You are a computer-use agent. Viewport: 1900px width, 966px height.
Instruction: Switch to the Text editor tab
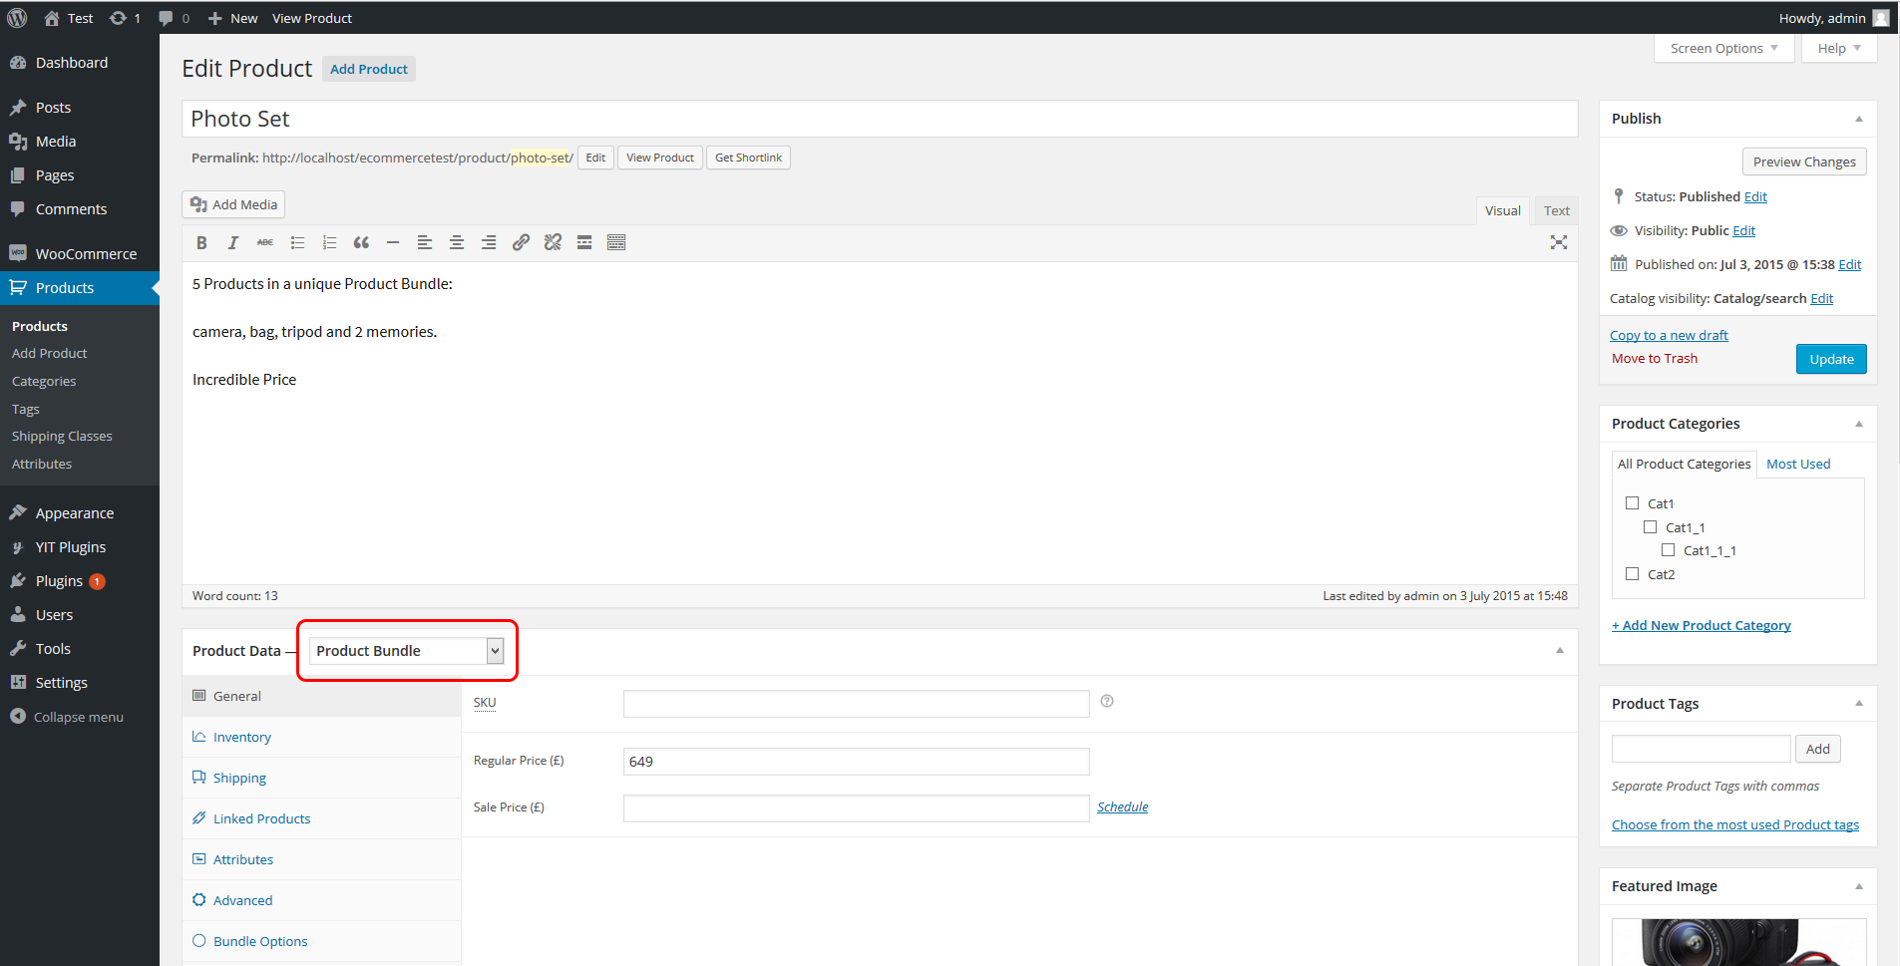tap(1556, 210)
